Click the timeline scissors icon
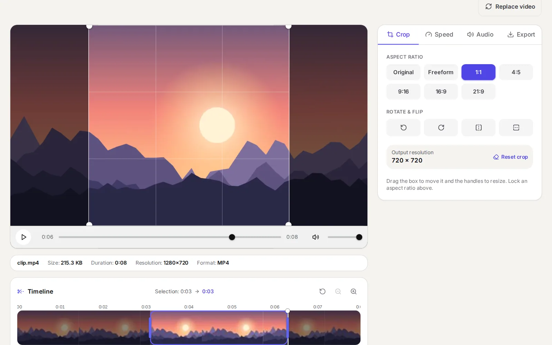Screen dimensions: 552x345 [20, 292]
